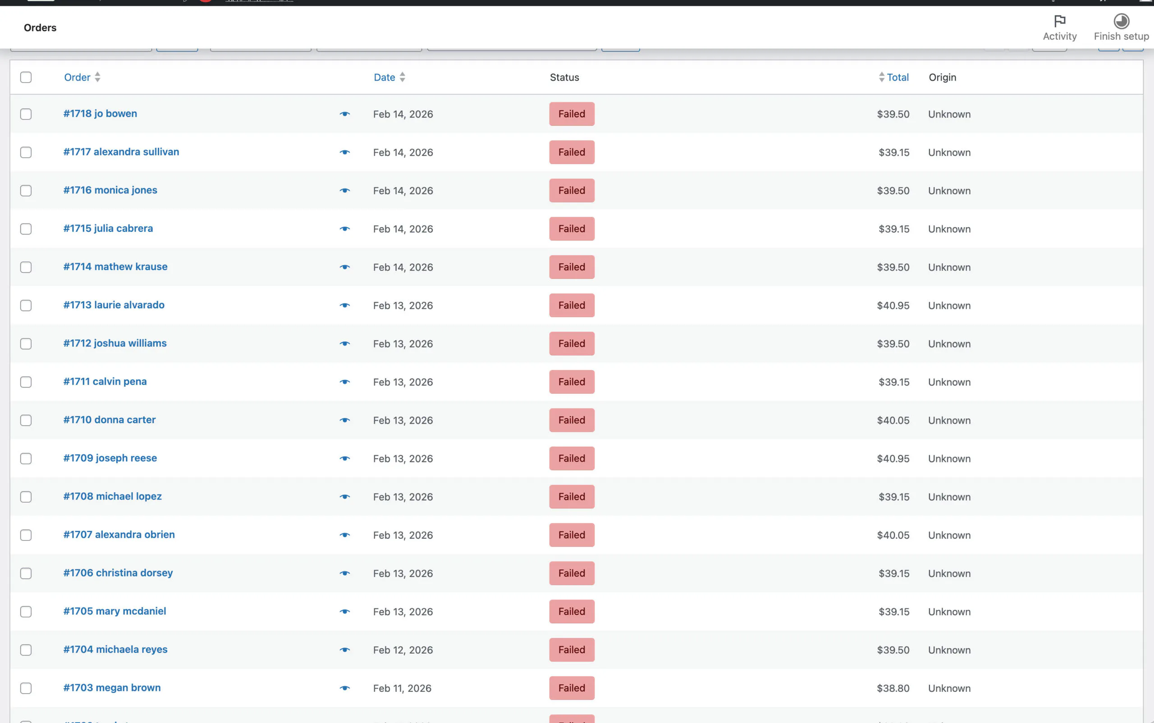Click Failed status badge on order #1713

572,305
